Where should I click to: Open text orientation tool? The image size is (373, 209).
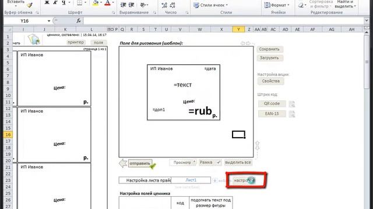click(143, 5)
